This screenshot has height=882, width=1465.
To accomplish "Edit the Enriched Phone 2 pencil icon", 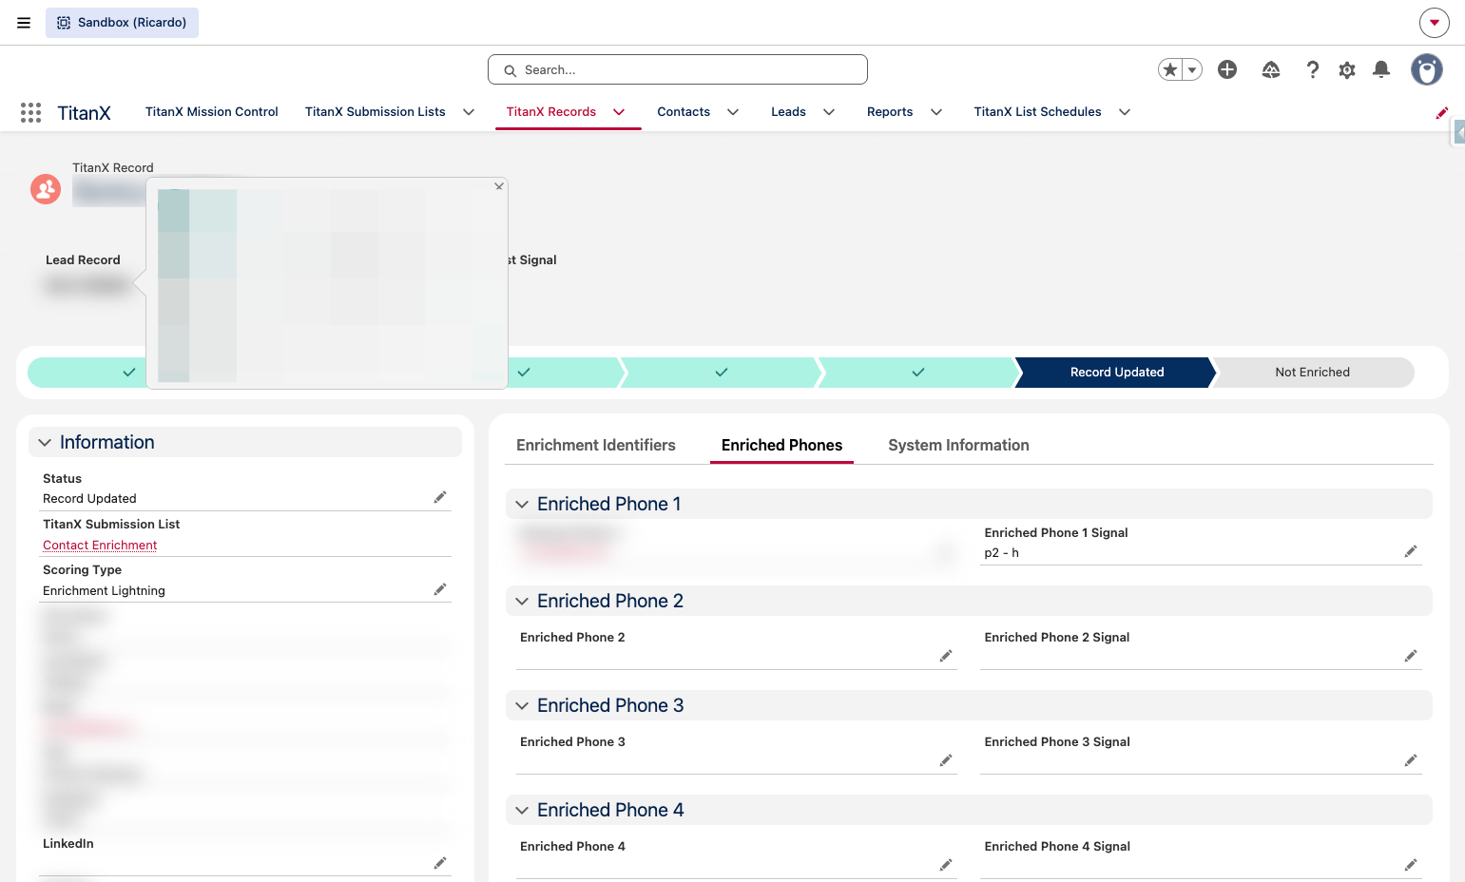I will (946, 656).
